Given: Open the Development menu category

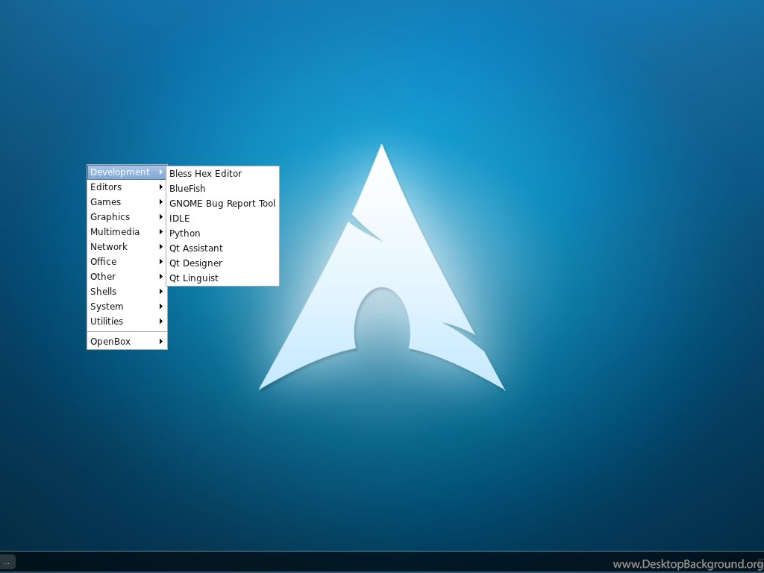Looking at the screenshot, I should 127,172.
